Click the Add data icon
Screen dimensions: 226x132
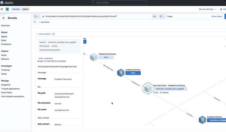pyautogui.click(x=221, y=9)
